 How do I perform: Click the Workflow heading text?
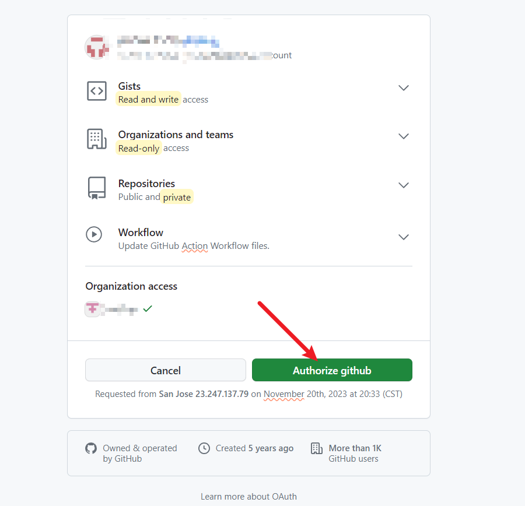point(141,233)
